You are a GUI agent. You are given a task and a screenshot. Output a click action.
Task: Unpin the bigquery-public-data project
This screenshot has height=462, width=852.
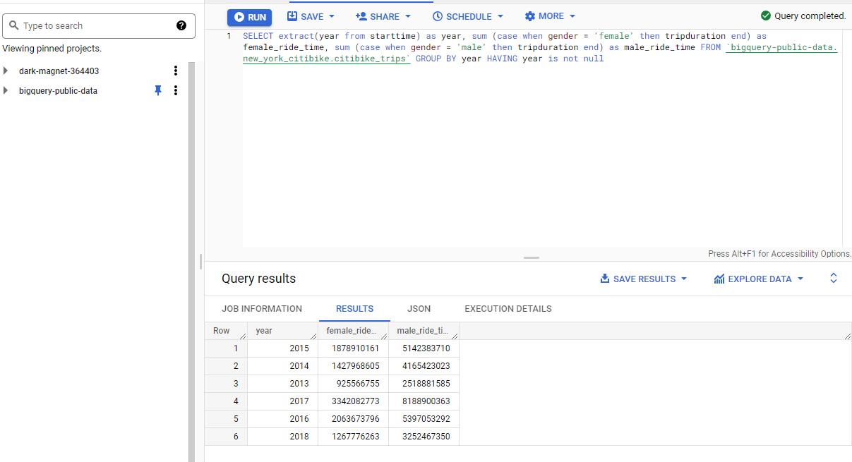[158, 90]
